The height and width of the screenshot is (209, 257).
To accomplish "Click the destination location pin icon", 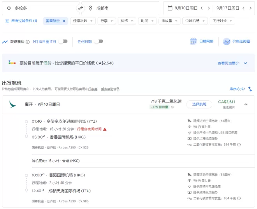I will click(x=90, y=8).
